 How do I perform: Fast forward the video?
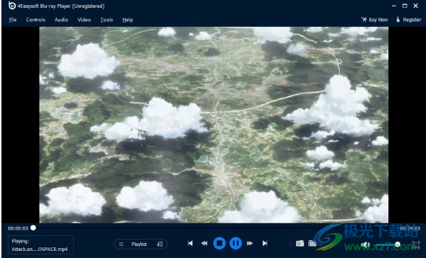tap(250, 243)
